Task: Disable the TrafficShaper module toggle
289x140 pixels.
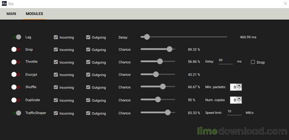Action: (16, 113)
